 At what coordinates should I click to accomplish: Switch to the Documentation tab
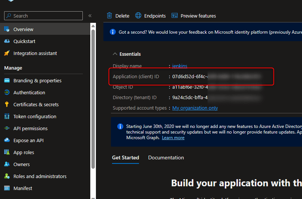point(166,157)
